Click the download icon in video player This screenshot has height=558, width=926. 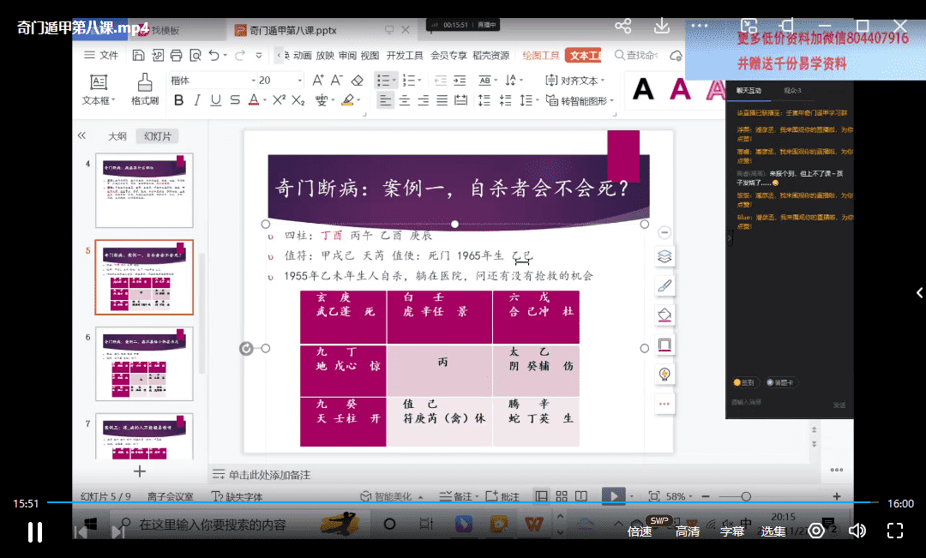click(661, 26)
